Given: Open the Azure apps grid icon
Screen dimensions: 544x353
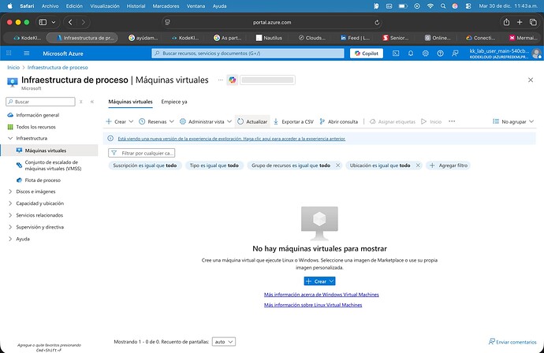Looking at the screenshot, I should click(9, 53).
